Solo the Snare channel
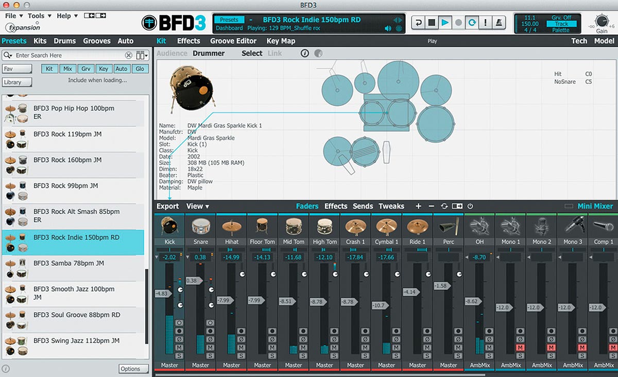The image size is (618, 377). 210,356
